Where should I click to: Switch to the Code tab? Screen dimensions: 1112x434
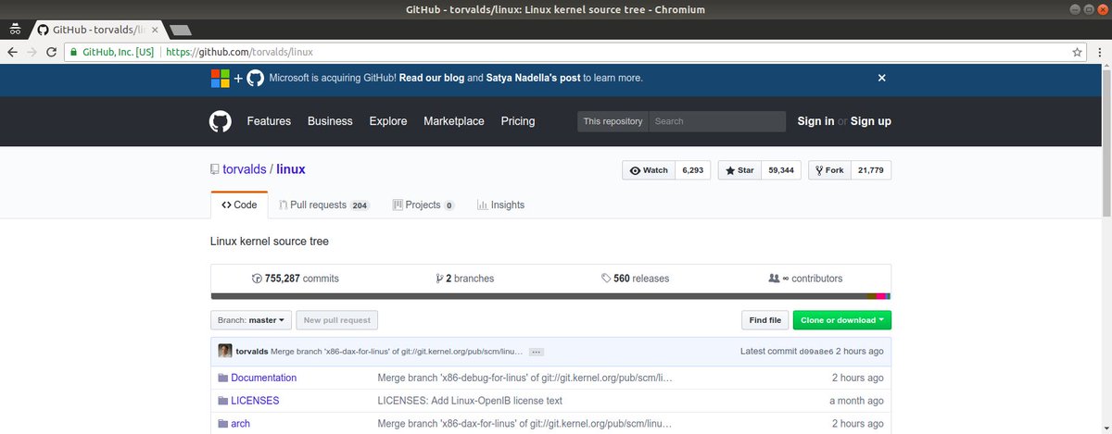click(x=239, y=205)
